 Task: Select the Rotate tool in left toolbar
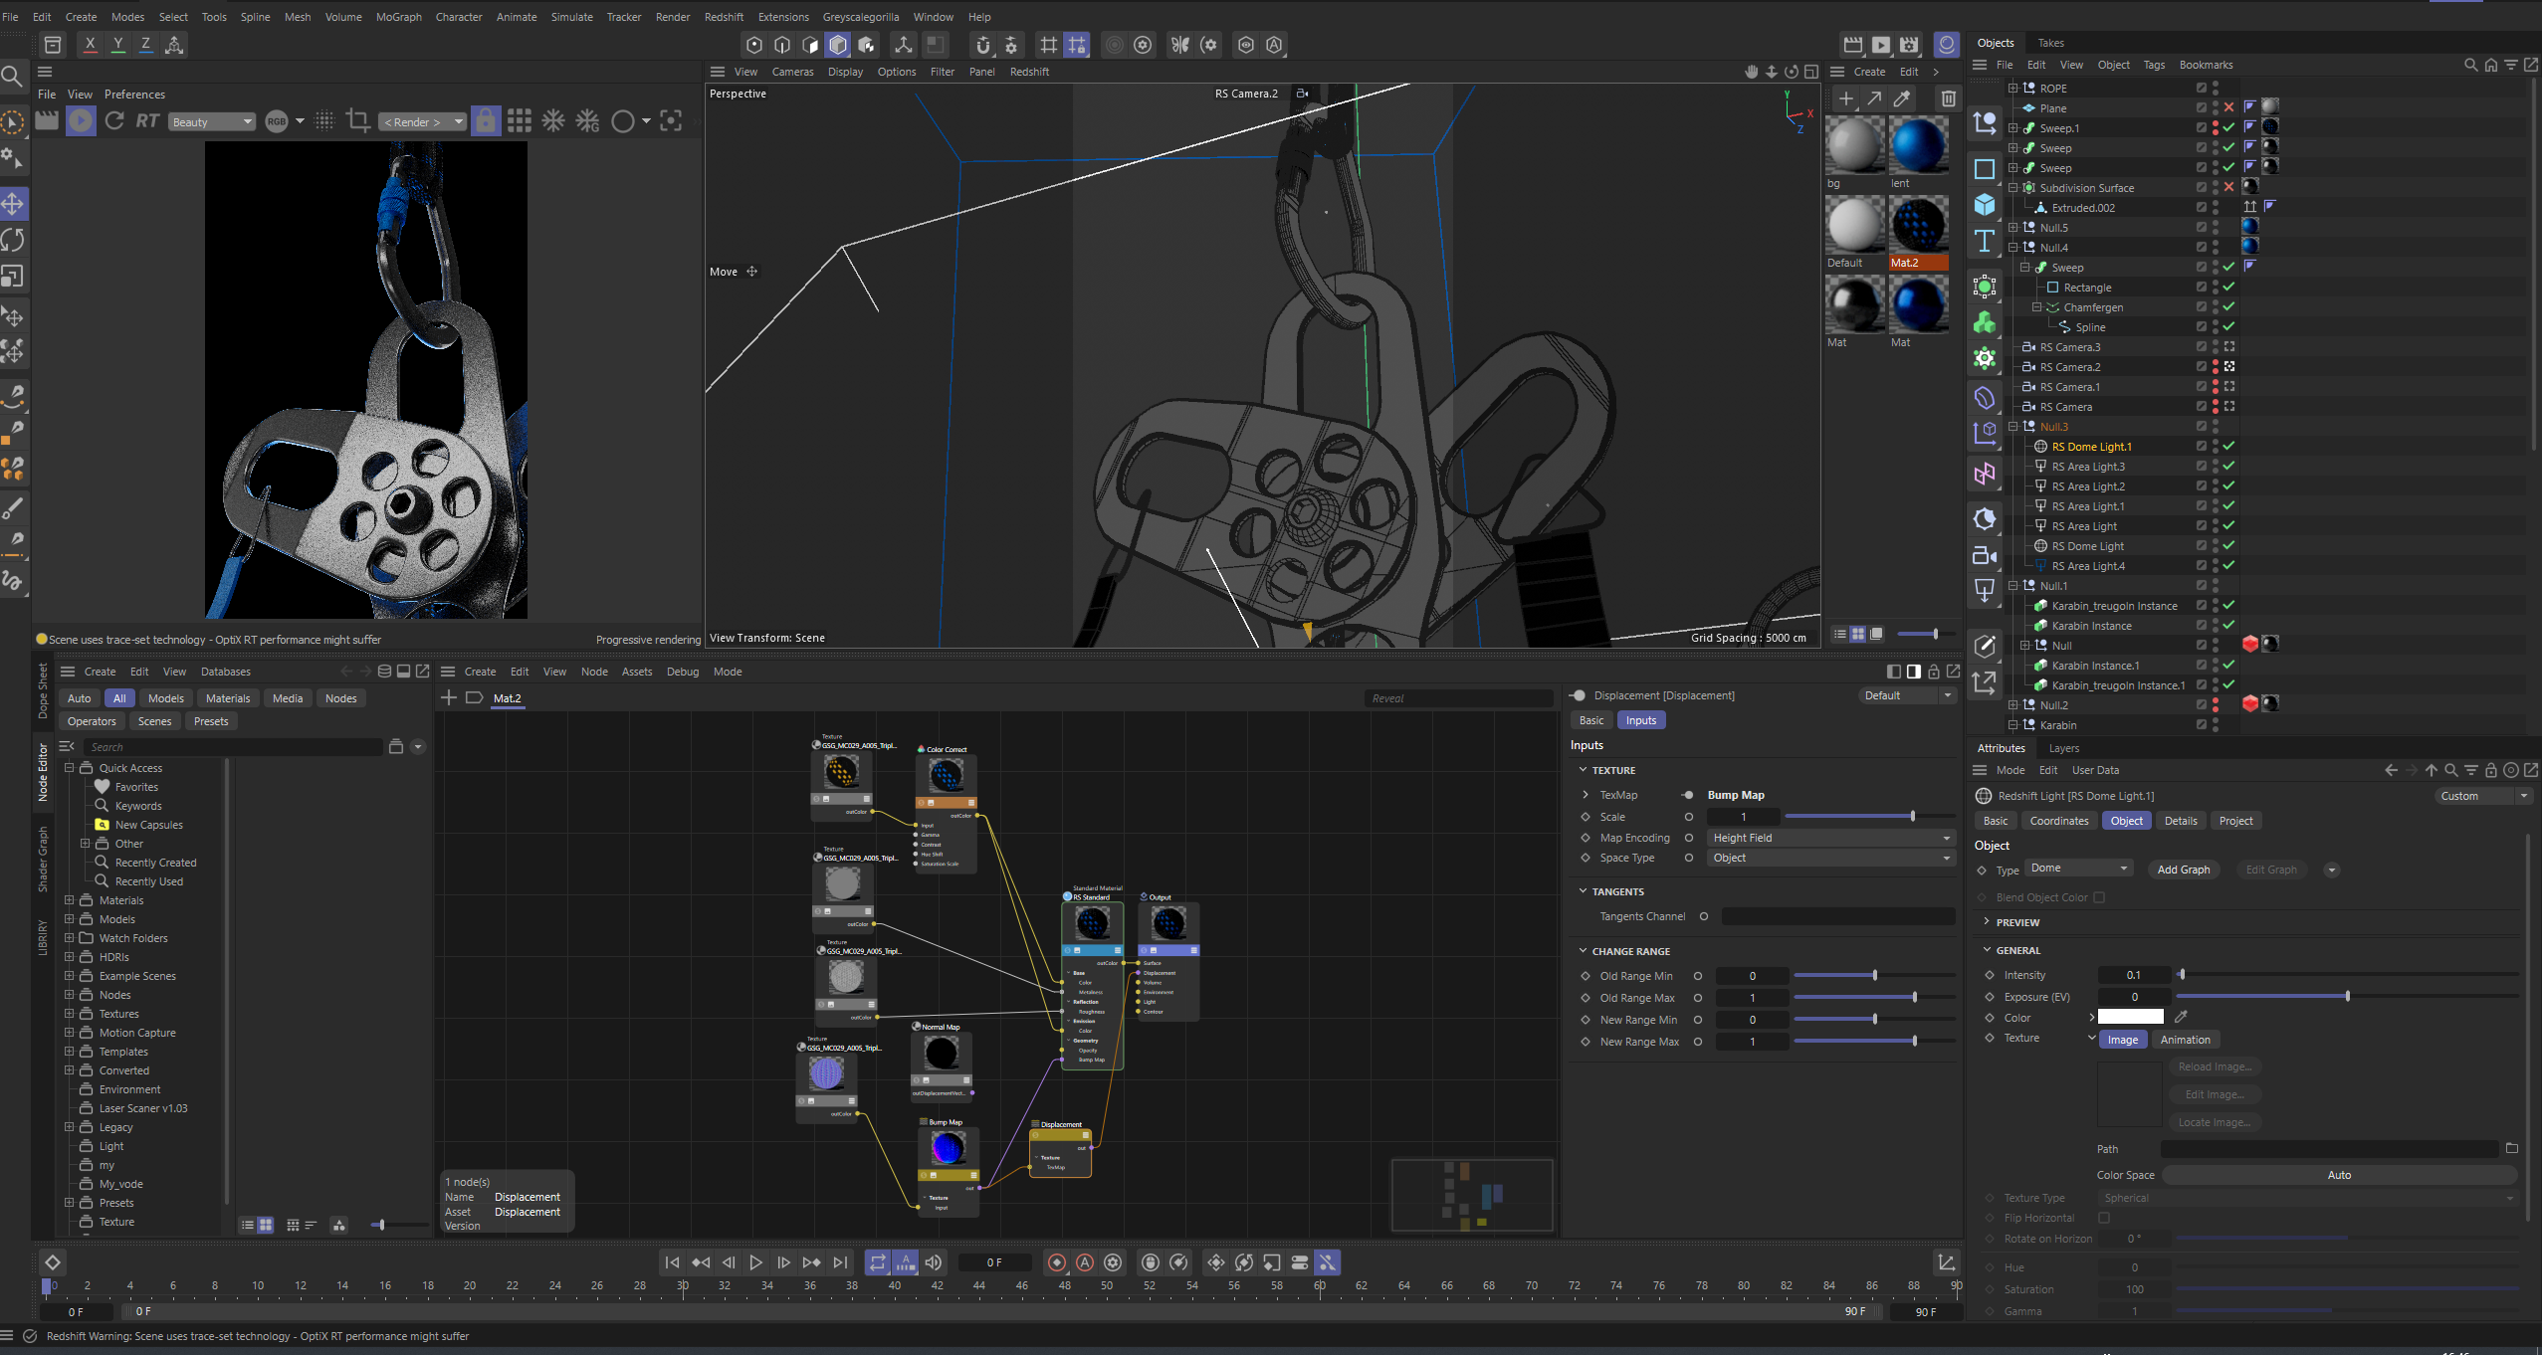pos(13,240)
